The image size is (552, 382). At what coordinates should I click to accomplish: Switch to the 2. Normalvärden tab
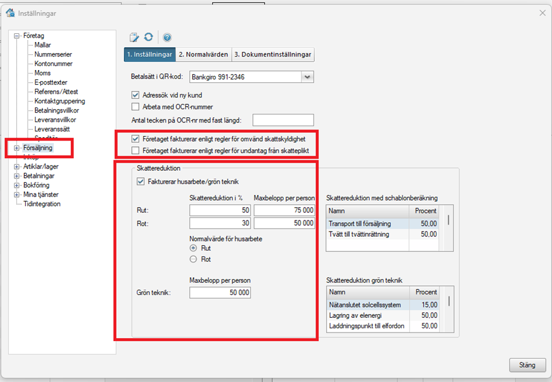(x=203, y=55)
